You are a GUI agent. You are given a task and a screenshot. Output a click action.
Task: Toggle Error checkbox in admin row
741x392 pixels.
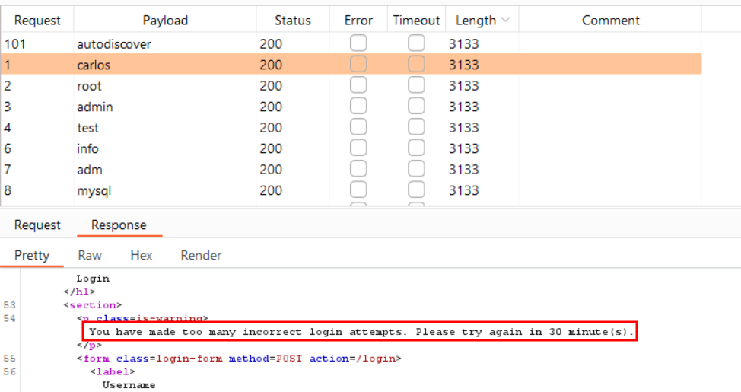click(358, 106)
